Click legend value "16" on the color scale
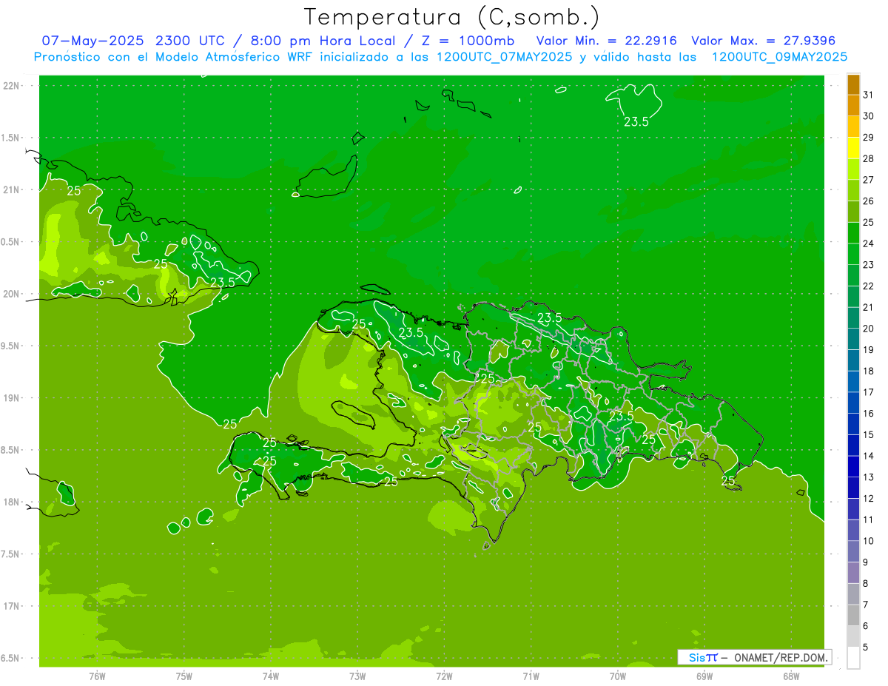 point(868,414)
